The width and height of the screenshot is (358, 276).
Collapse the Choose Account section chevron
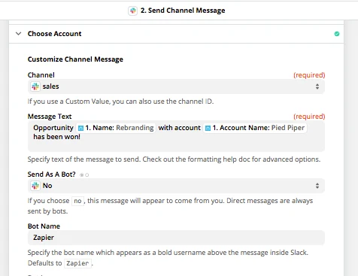[x=18, y=34]
